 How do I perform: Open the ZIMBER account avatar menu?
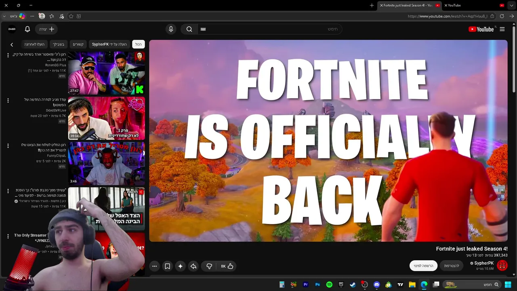tap(12, 29)
